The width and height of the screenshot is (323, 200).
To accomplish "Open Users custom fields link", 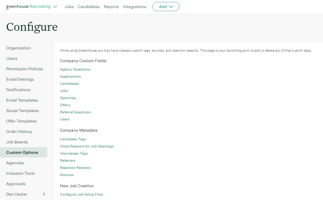I will [x=65, y=119].
